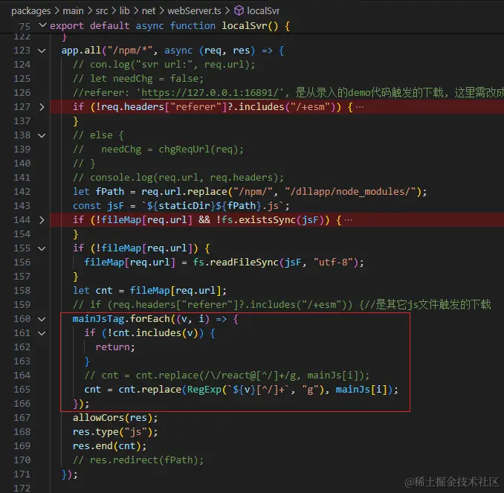
Task: Click 'existsSync' on line 144
Action: [267, 220]
